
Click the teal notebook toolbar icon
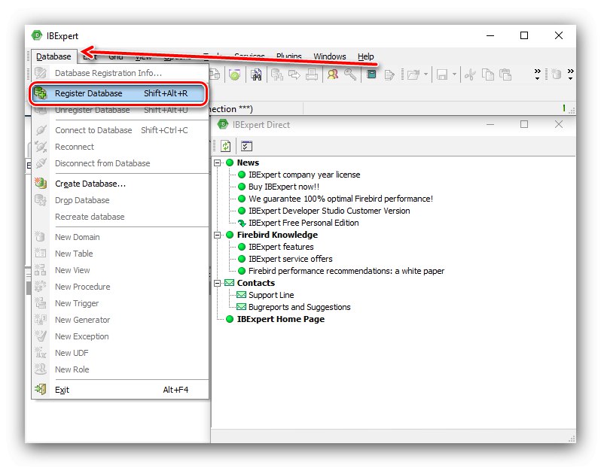coord(371,74)
